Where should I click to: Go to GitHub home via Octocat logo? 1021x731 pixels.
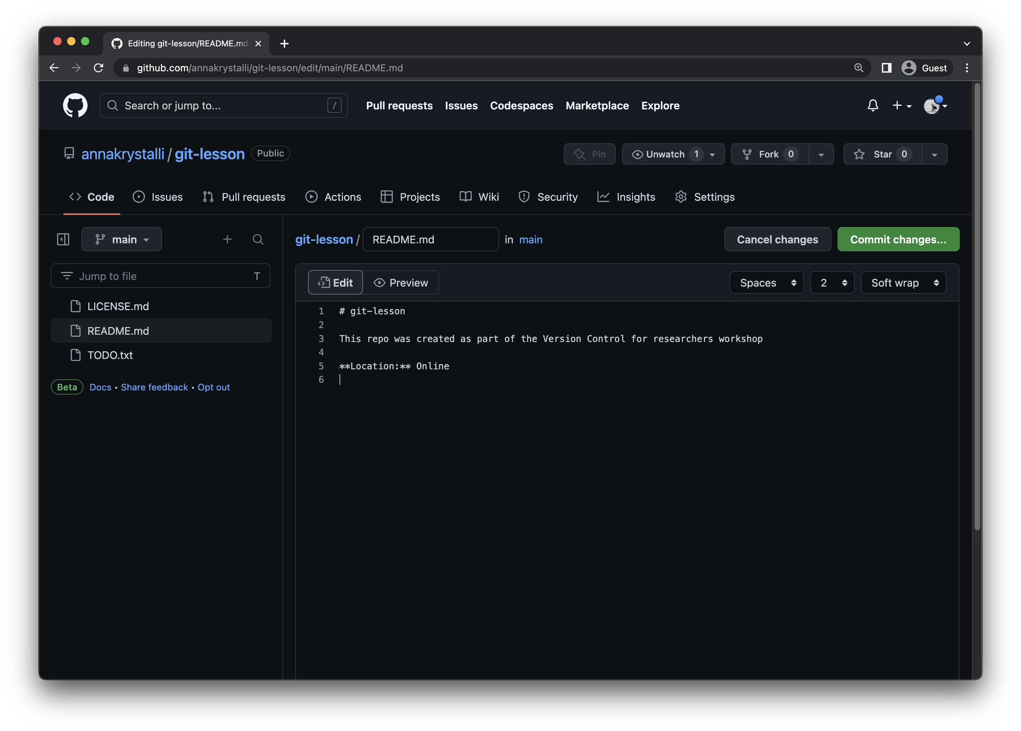[75, 105]
